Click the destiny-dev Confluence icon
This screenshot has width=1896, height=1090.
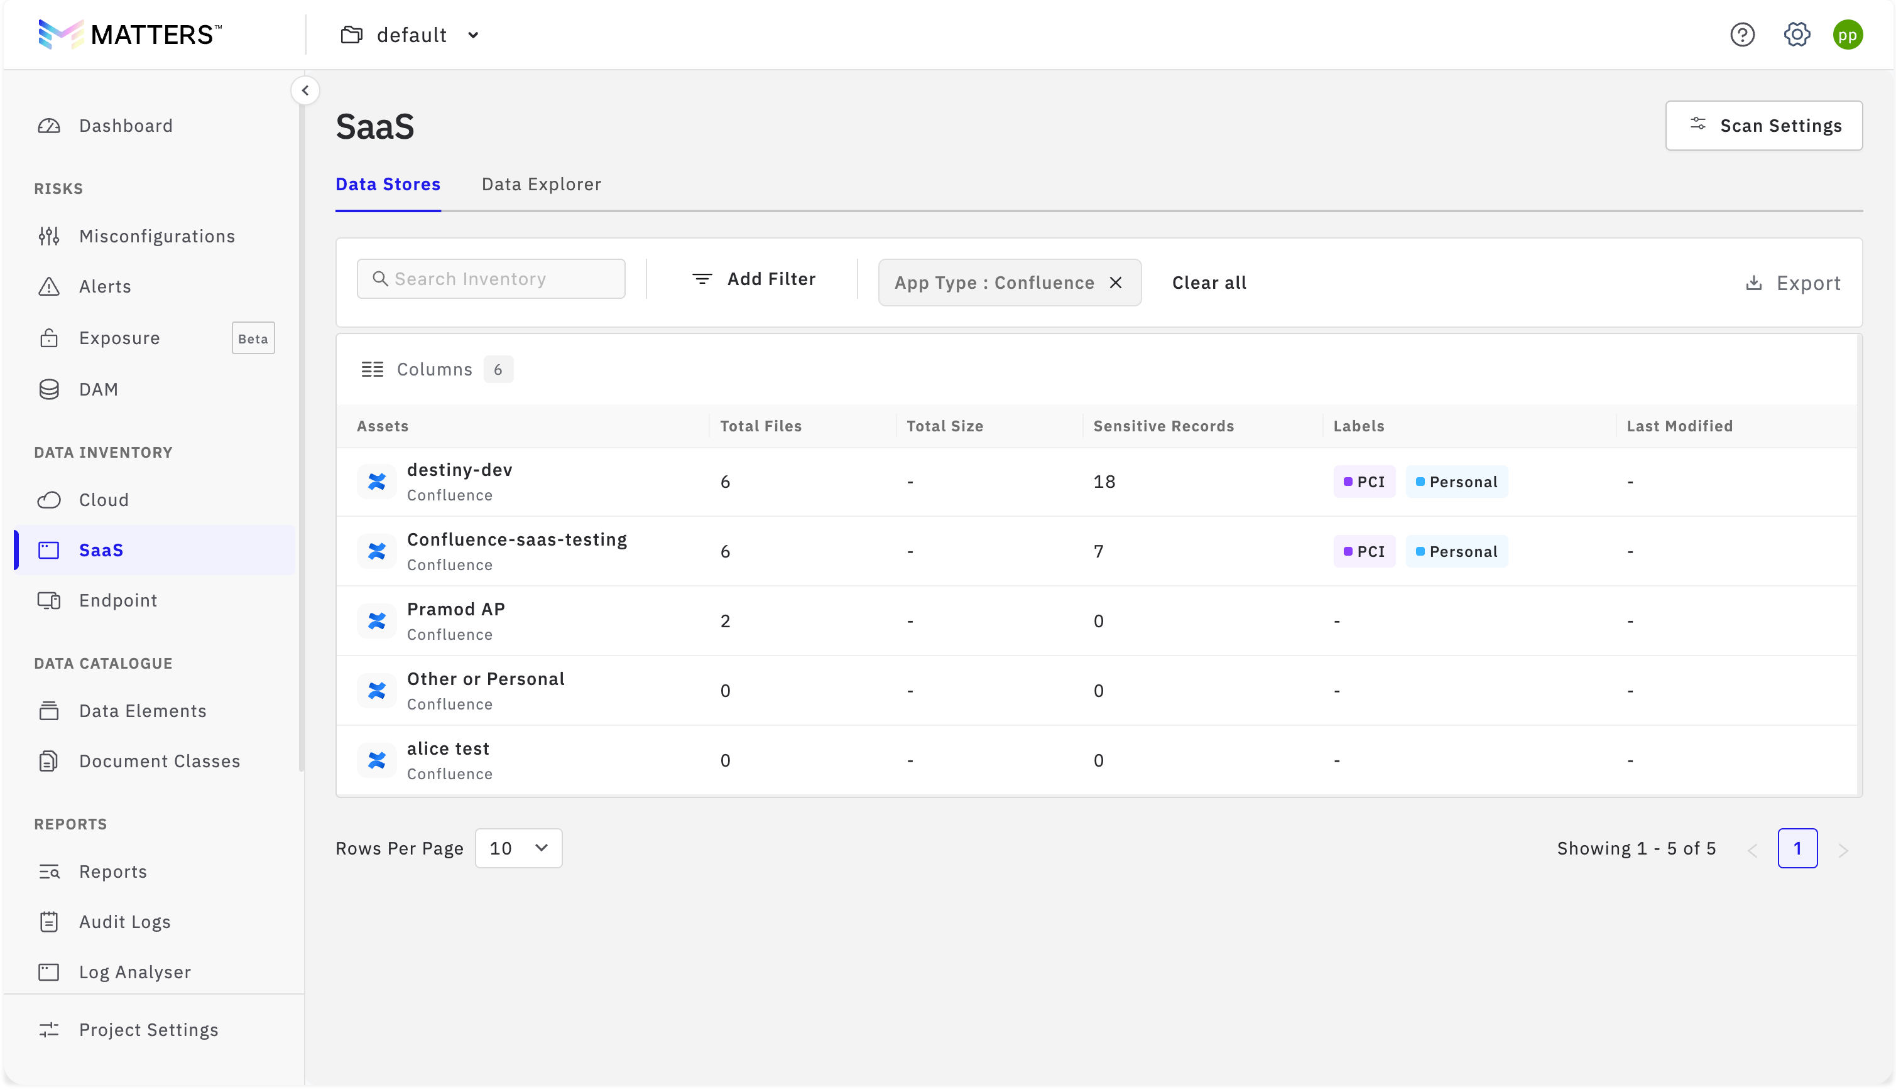pyautogui.click(x=377, y=482)
